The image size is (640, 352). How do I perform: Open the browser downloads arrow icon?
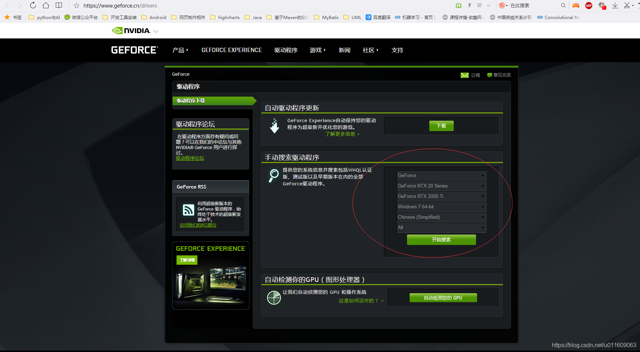tap(615, 5)
